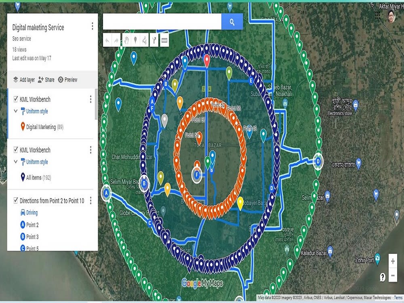Viewport: 404px width, 303px height.
Task: Open the help question mark icon
Action: [383, 277]
